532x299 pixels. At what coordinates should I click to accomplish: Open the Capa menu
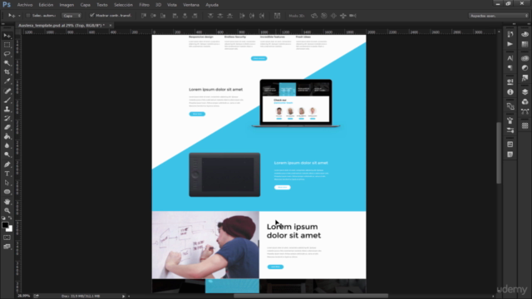pos(85,5)
